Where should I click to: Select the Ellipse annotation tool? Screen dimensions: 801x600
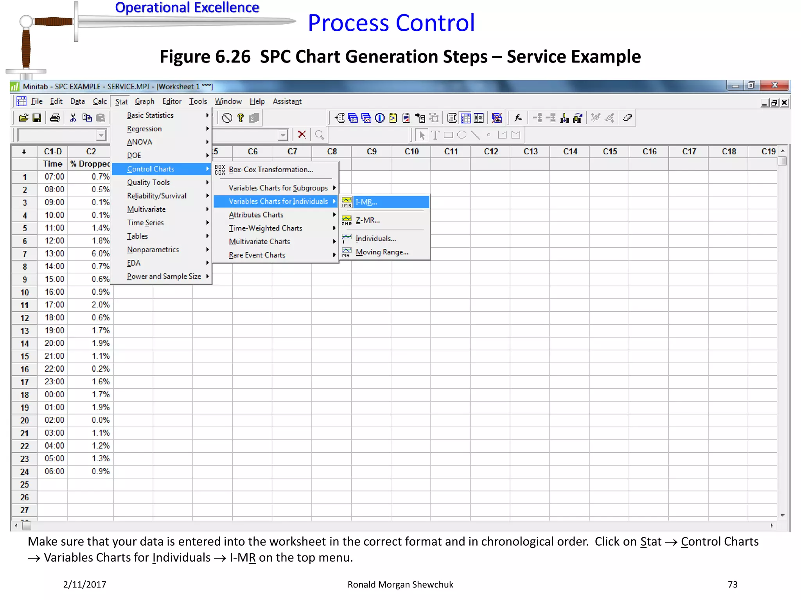point(462,135)
